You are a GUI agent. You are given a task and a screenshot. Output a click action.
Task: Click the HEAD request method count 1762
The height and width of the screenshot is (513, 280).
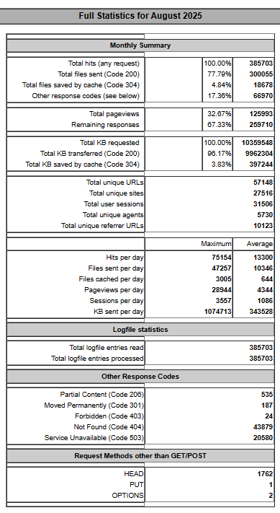coord(265,474)
